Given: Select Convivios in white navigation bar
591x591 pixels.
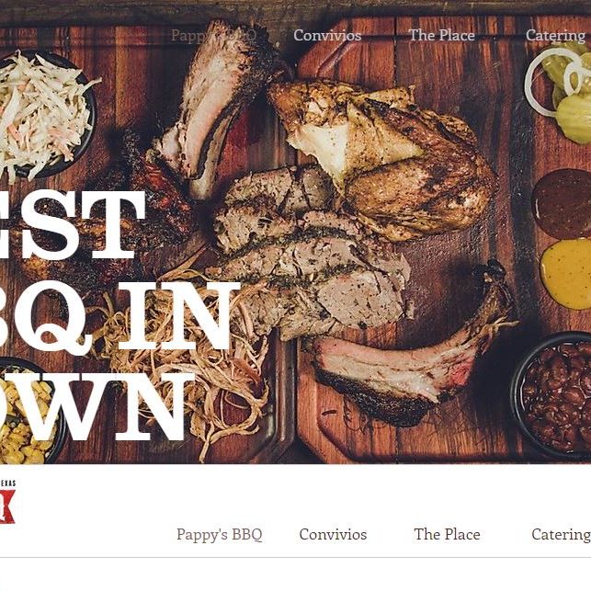Looking at the screenshot, I should coord(333,534).
